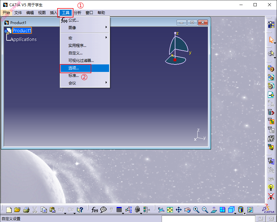Click the New document icon

tap(9, 210)
